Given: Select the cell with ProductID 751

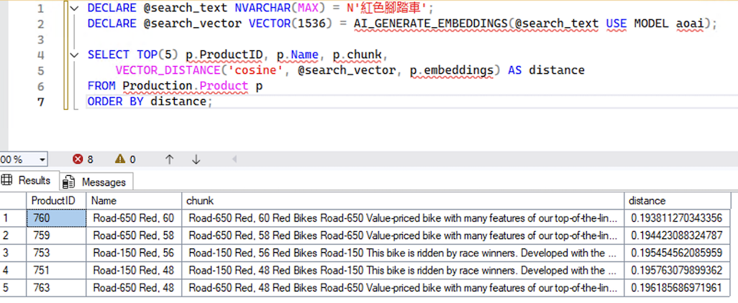Looking at the screenshot, I should (56, 270).
